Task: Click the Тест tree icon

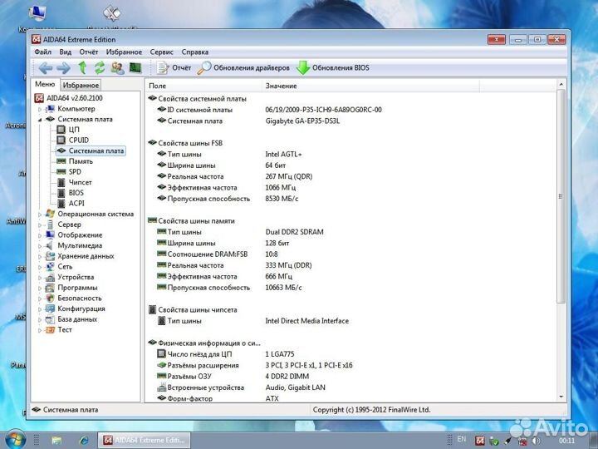Action: tap(50, 330)
